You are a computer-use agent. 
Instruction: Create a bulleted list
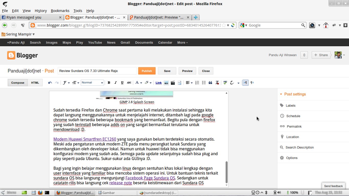(x=204, y=83)
